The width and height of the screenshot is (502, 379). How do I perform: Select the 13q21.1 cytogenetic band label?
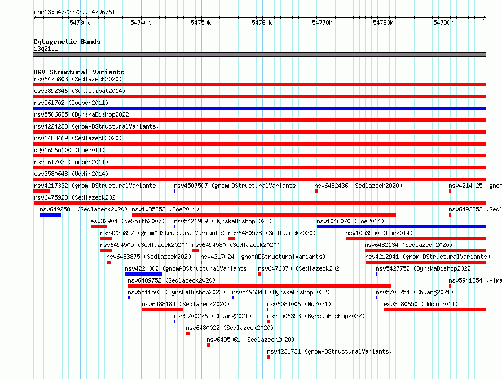click(46, 49)
